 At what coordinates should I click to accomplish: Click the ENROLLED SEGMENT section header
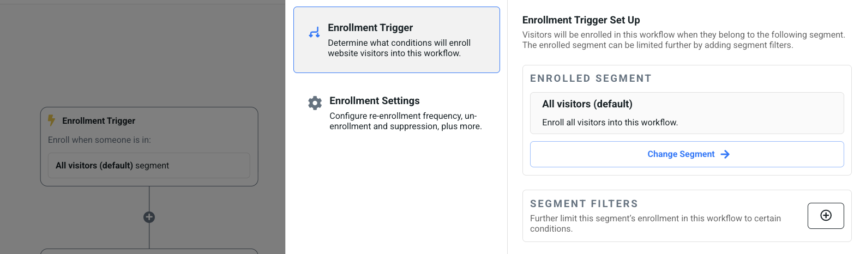(x=591, y=78)
